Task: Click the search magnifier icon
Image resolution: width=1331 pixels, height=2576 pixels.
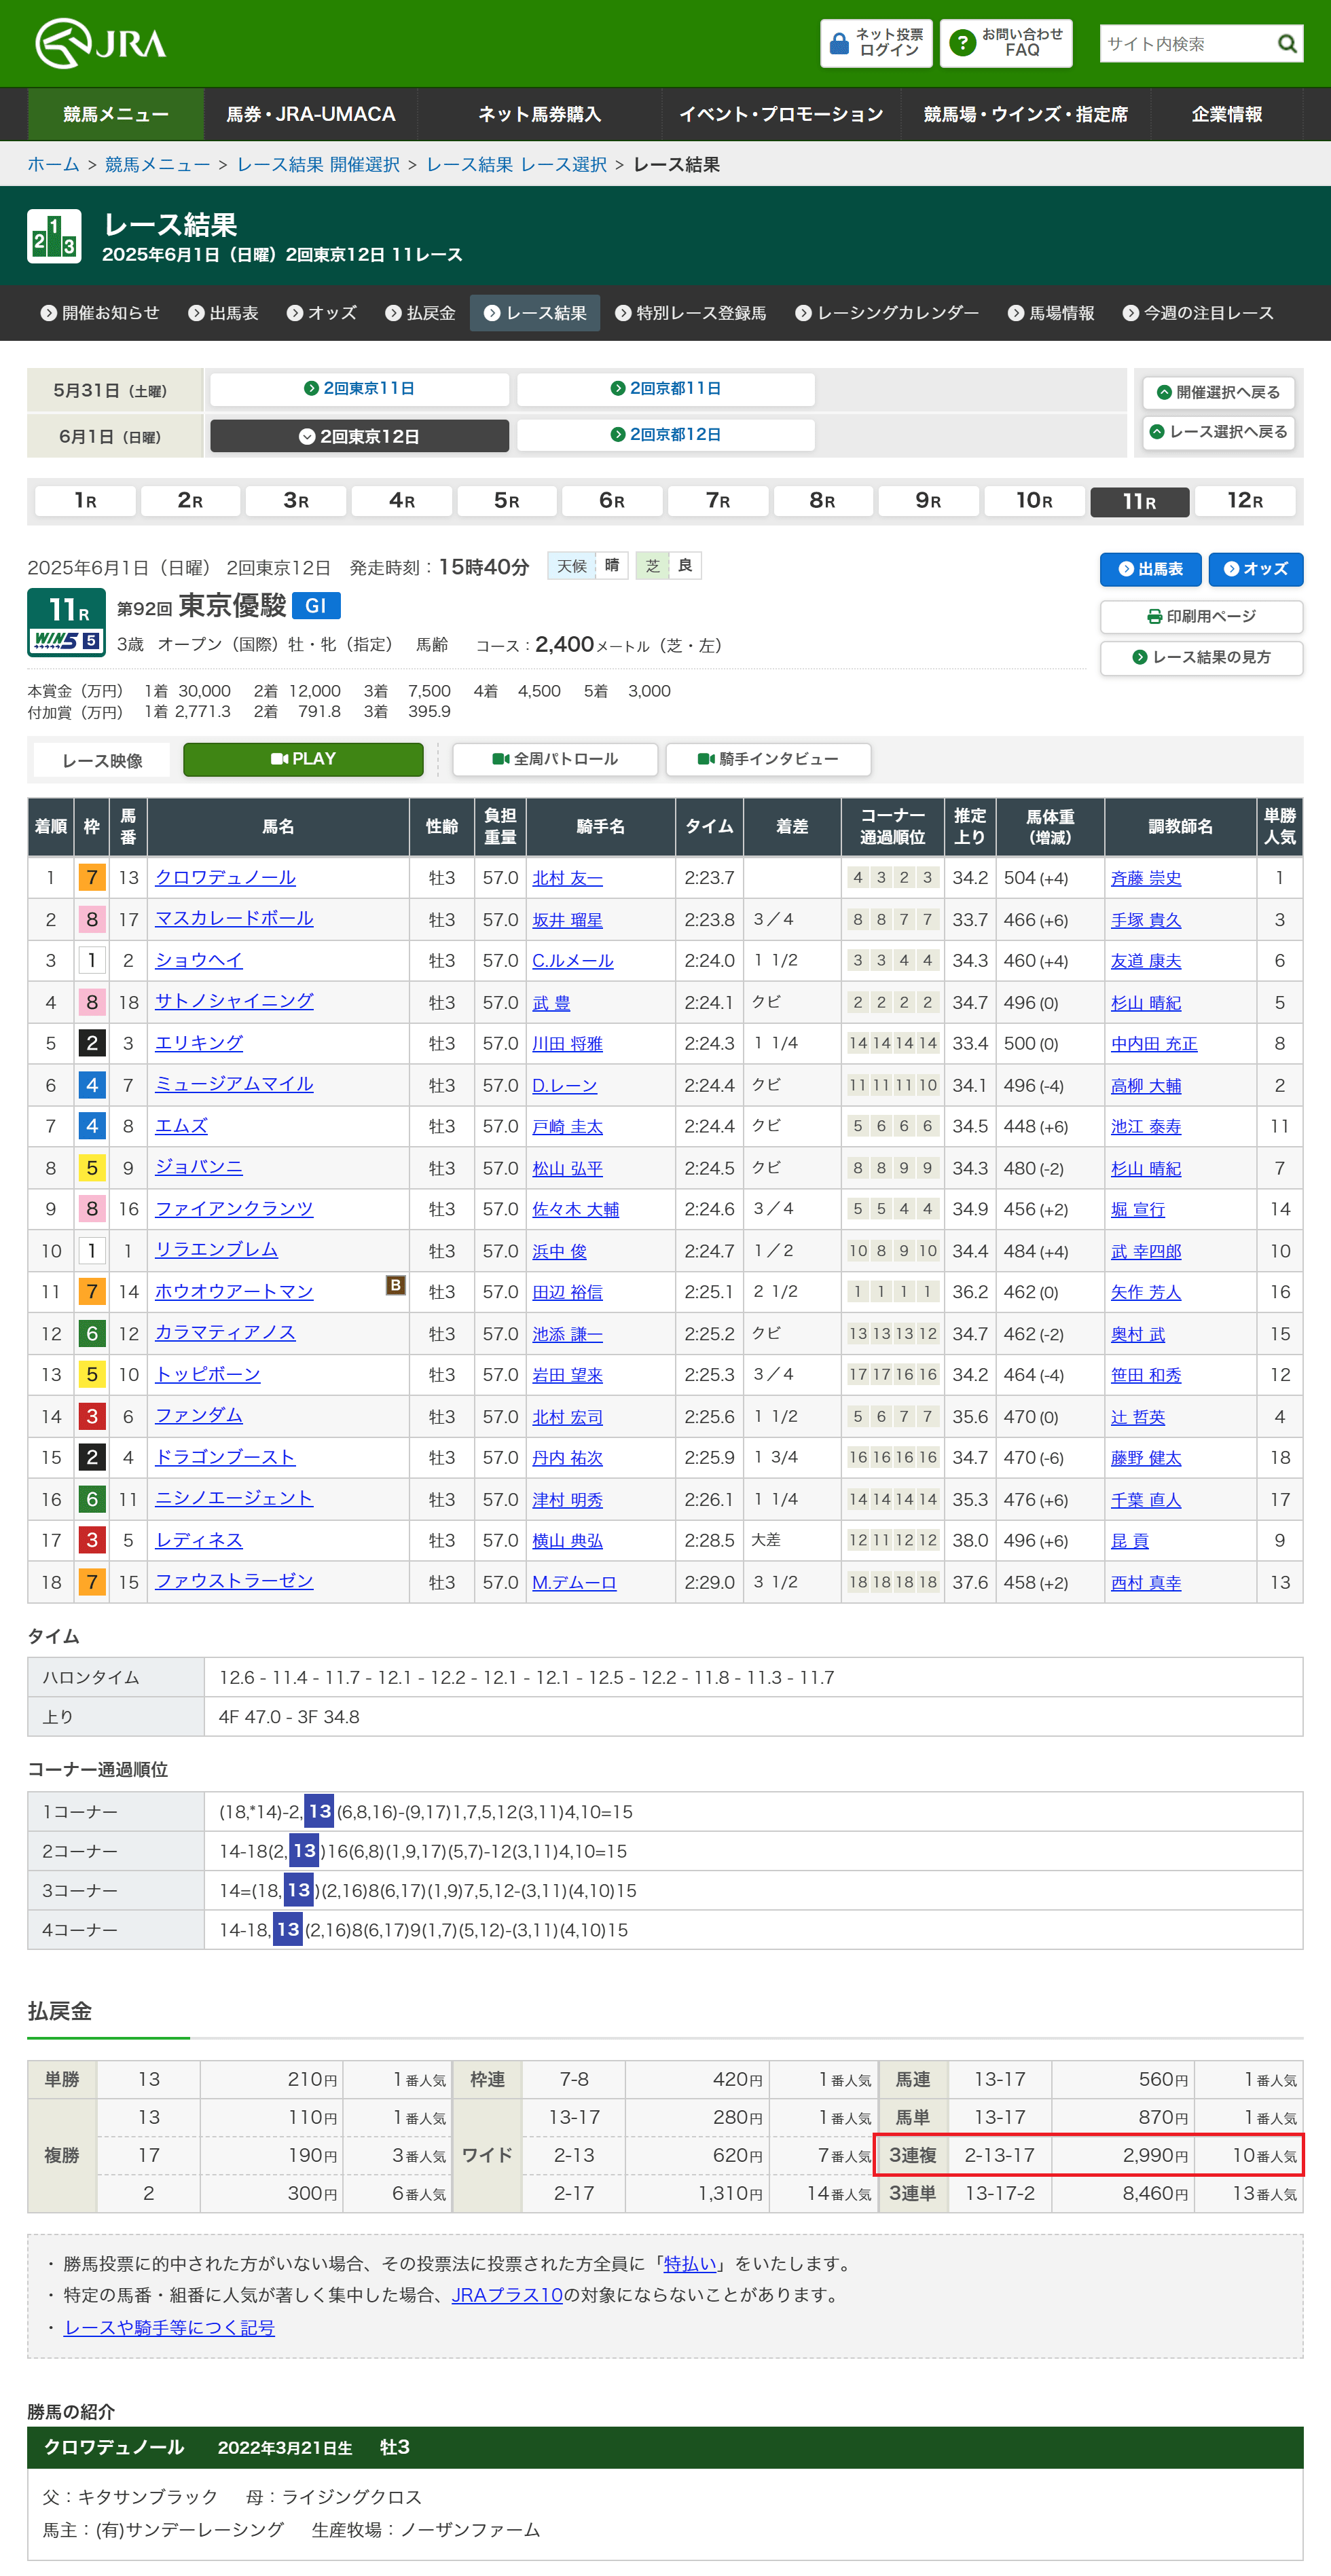Action: click(x=1287, y=44)
